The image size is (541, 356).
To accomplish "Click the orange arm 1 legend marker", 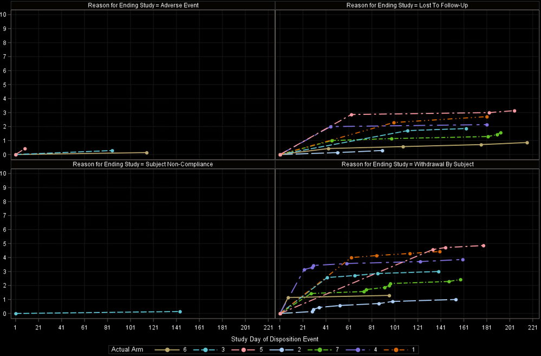I will coord(396,350).
